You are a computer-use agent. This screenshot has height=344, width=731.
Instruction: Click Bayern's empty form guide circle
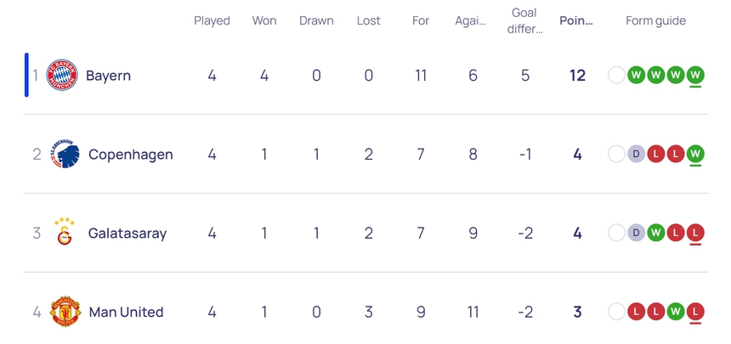(x=616, y=75)
